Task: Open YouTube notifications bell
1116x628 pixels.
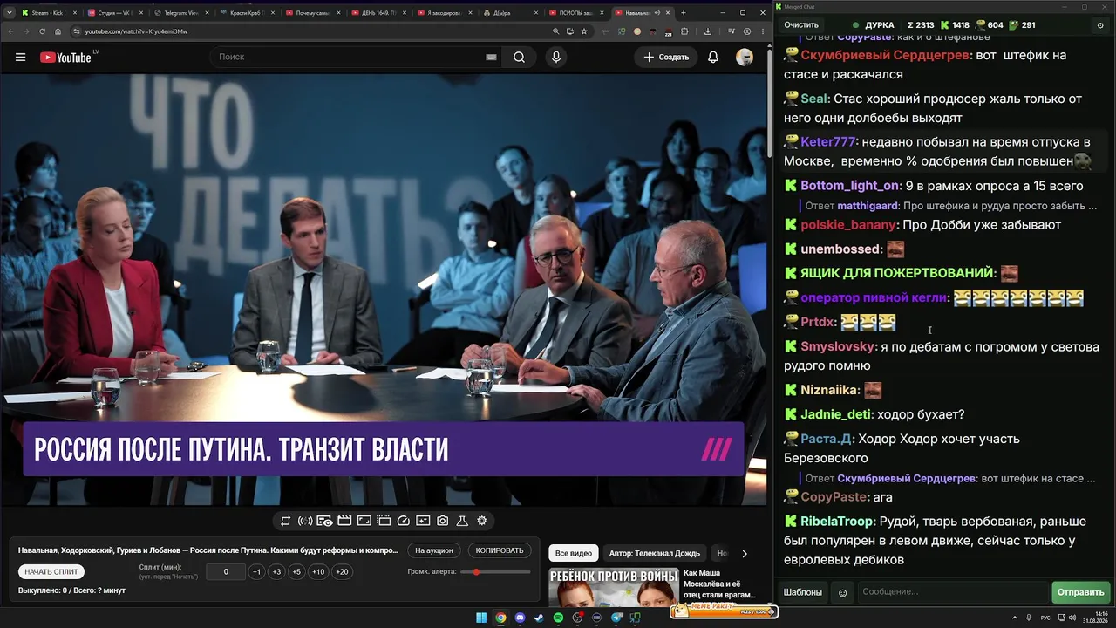Action: [713, 58]
